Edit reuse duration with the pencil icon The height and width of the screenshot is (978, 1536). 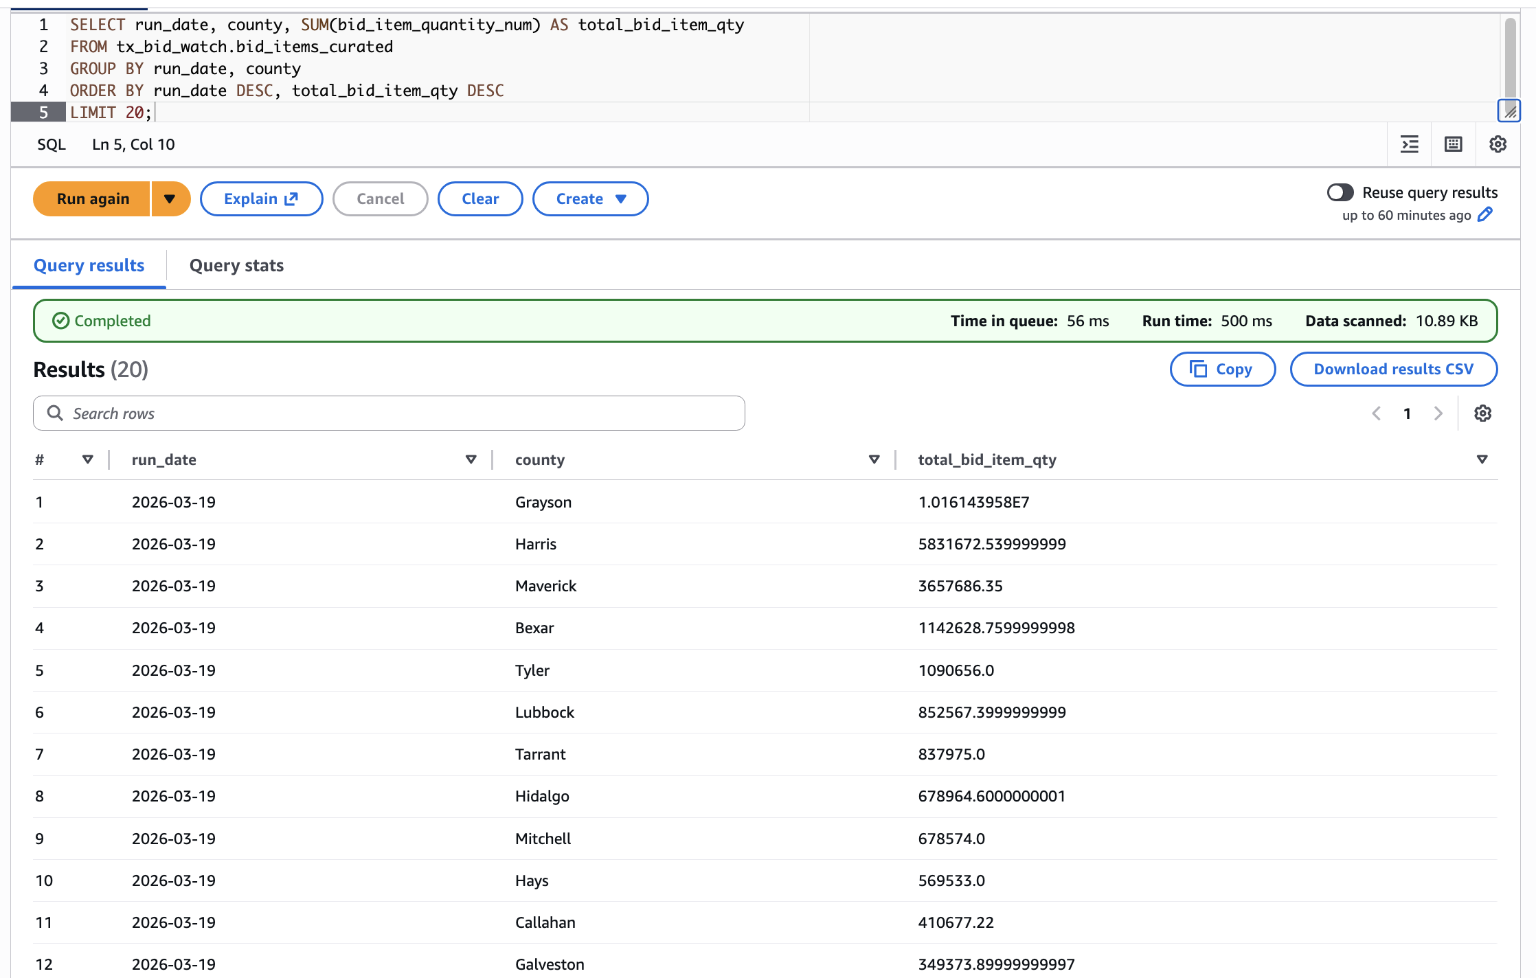point(1484,215)
